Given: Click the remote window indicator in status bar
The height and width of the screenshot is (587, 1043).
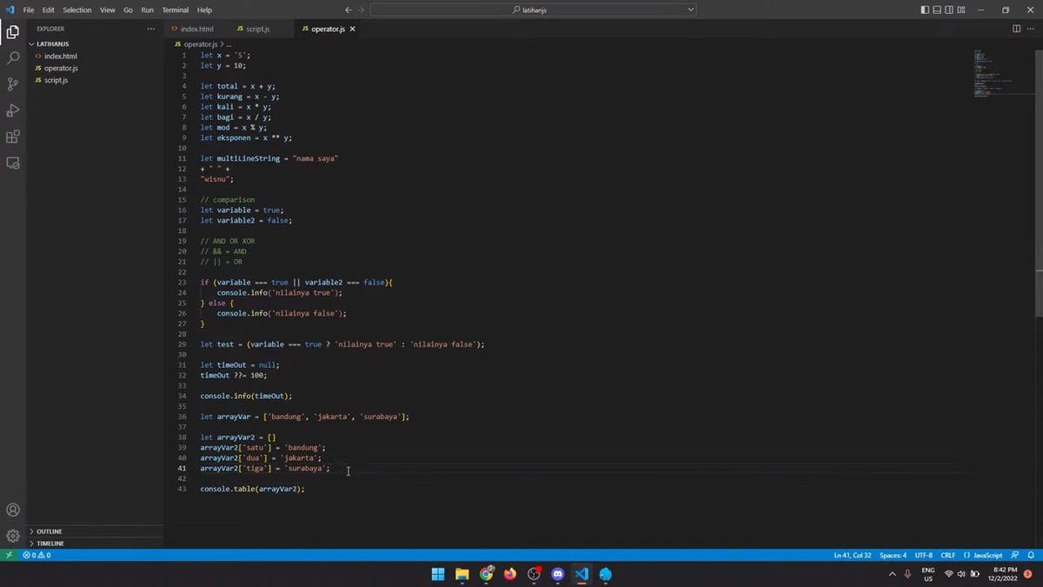Looking at the screenshot, I should pos(10,555).
